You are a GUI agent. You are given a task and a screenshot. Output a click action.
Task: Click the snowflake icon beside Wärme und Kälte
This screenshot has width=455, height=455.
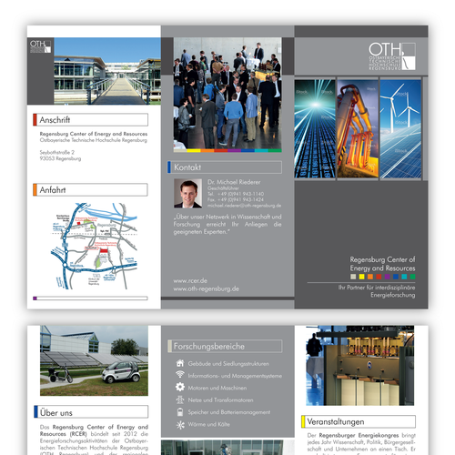[x=180, y=425]
